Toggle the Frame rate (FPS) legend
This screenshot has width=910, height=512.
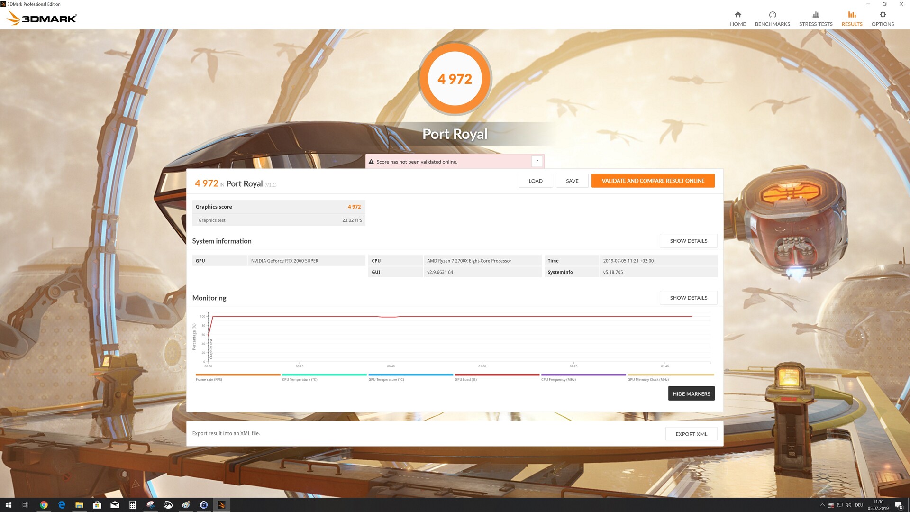click(x=209, y=379)
